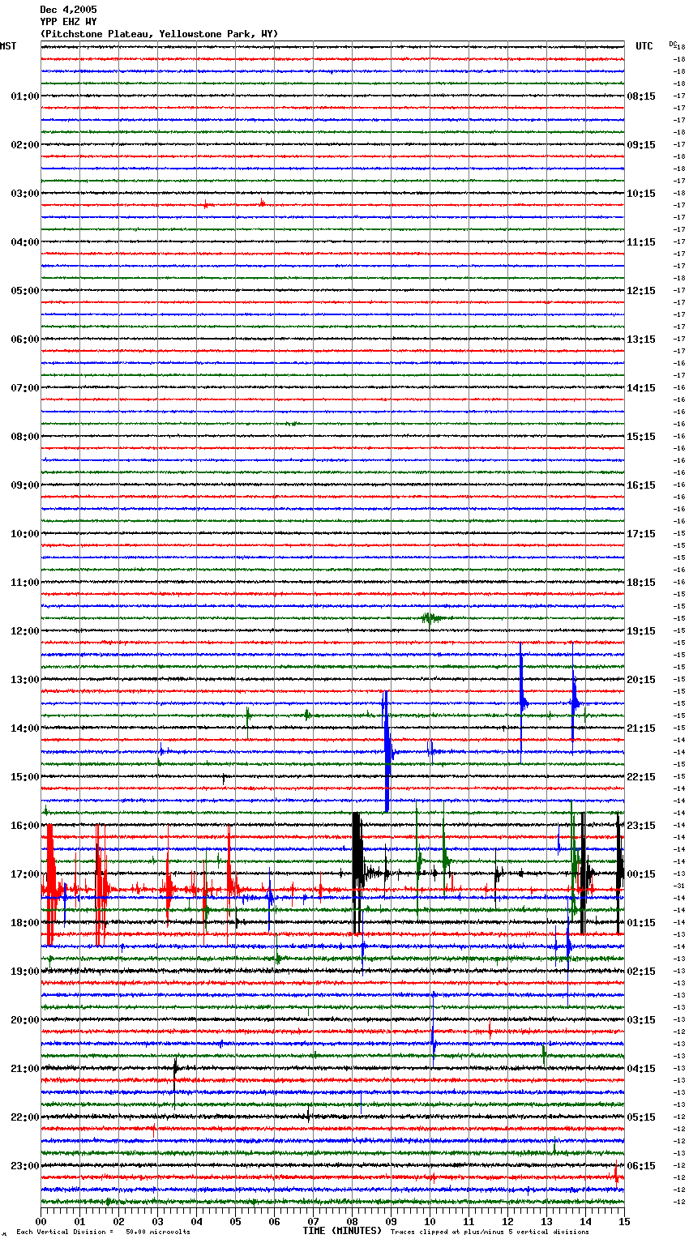
Task: Select the 08:15 UTC time label
Action: [x=641, y=96]
